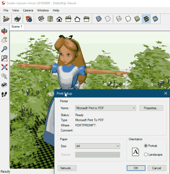Select Portrait orientation
170x174 pixels.
150,146
